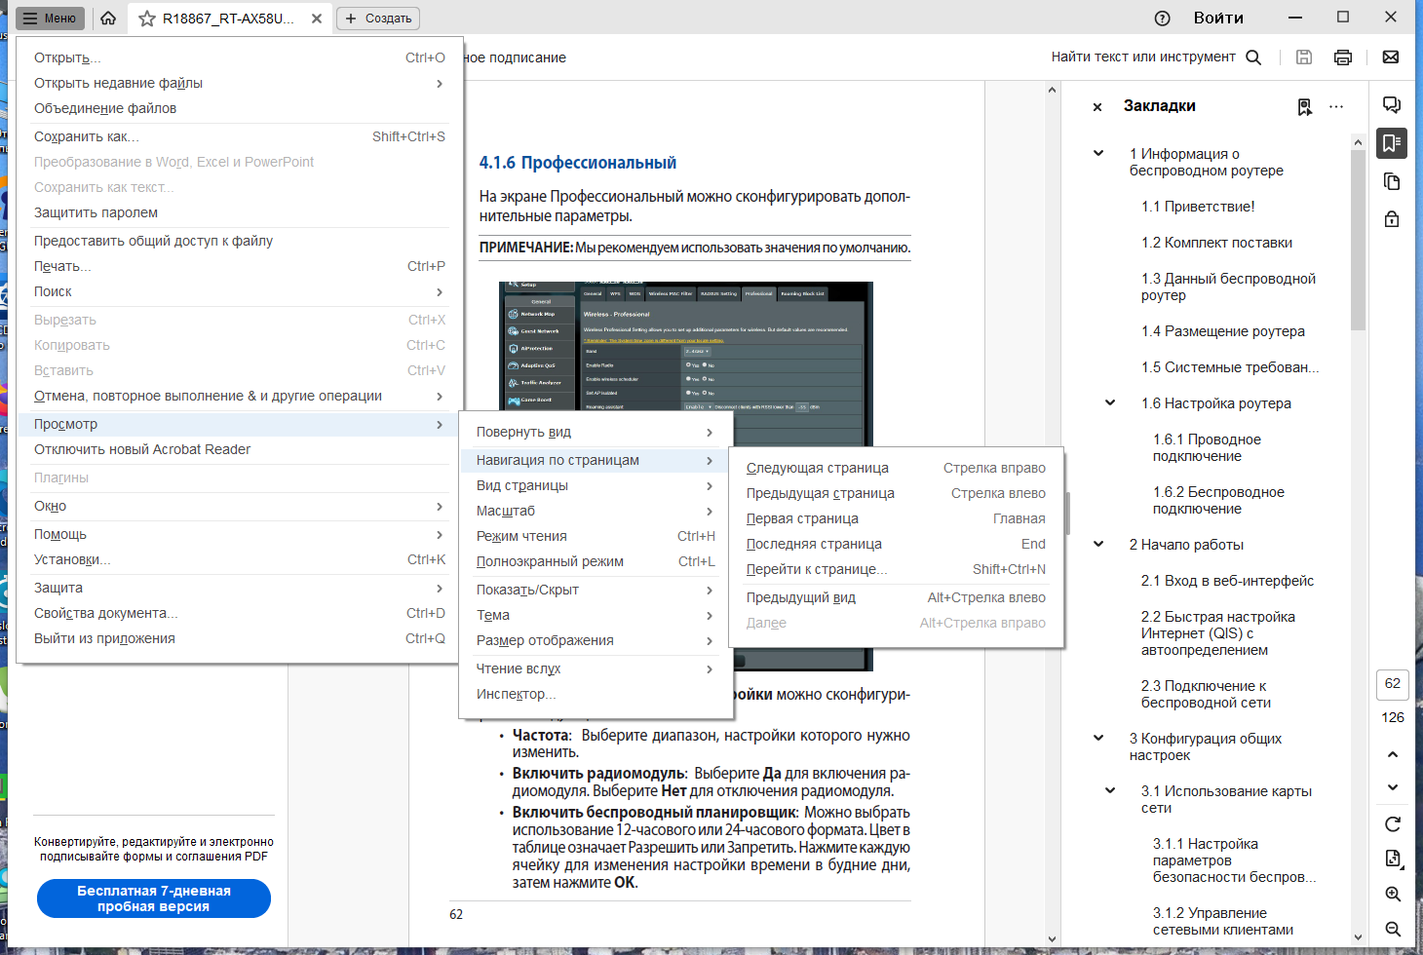Close the Закладки panel
Screen dimensions: 1423x955
click(1097, 107)
